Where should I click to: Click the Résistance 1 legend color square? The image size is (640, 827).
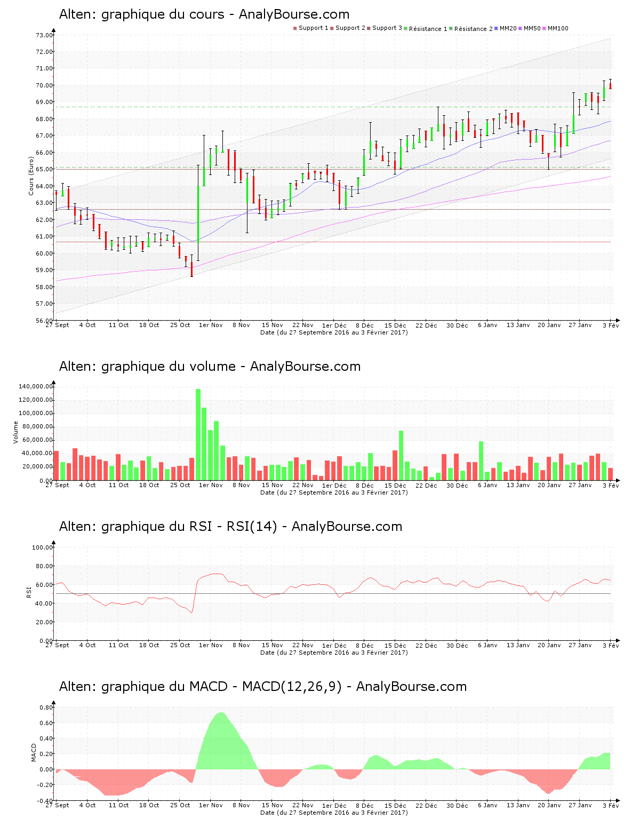(405, 28)
